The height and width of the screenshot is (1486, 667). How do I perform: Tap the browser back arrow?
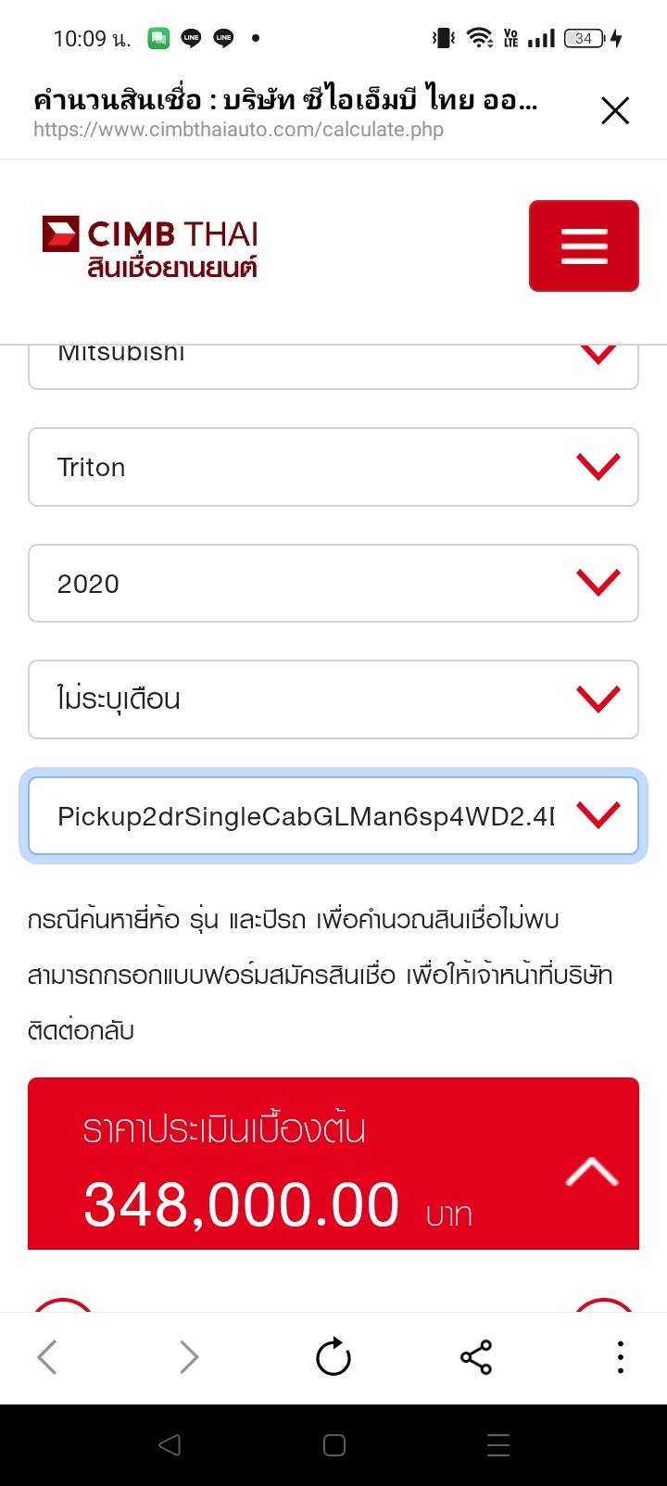tap(47, 1358)
